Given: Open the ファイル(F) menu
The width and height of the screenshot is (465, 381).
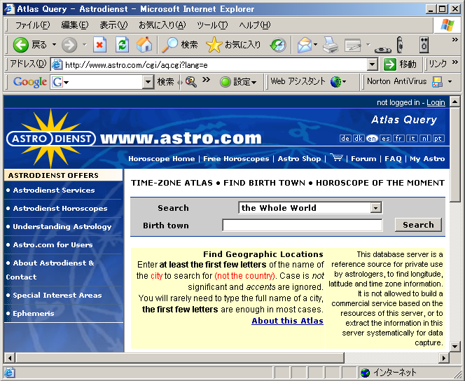Looking at the screenshot, I should click(x=32, y=25).
